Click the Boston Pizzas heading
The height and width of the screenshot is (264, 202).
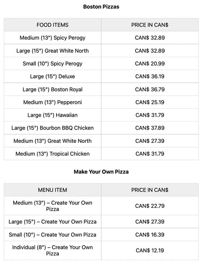click(101, 7)
